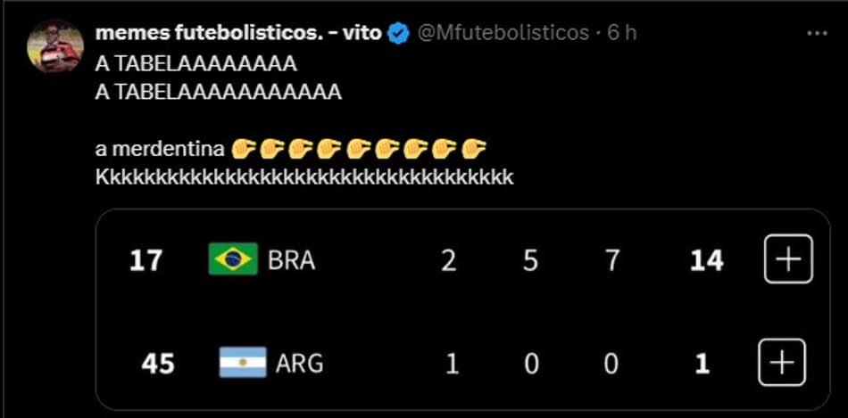The image size is (848, 418).
Task: Click the first pointing hand emoji
Action: click(x=243, y=149)
